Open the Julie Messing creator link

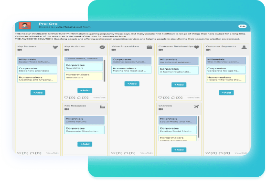tap(65, 27)
